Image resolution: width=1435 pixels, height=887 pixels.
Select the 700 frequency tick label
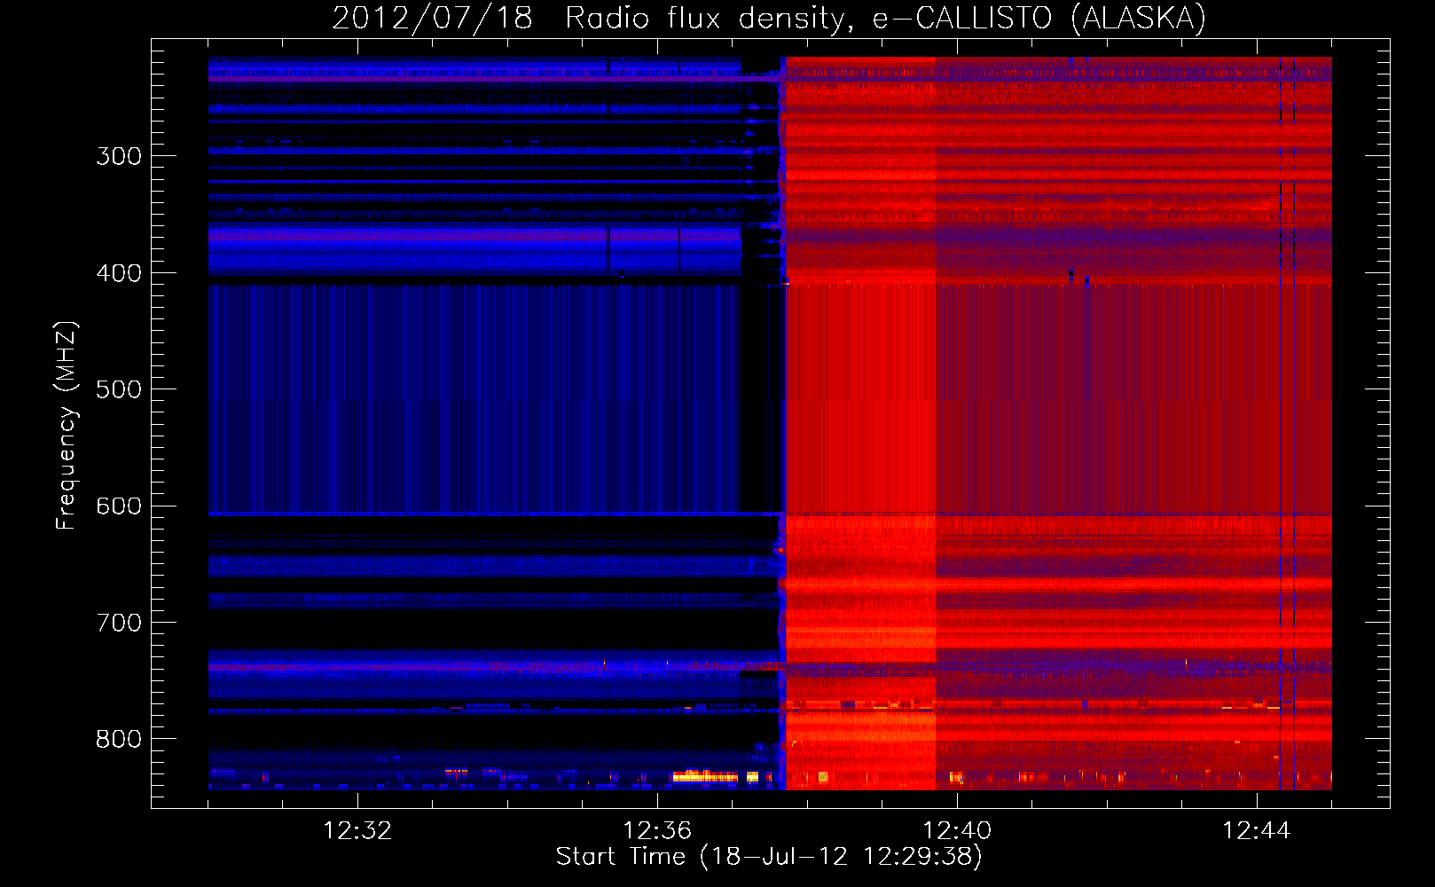point(119,623)
